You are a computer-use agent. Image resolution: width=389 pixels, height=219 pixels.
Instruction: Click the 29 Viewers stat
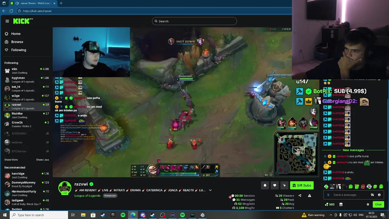tap(285, 196)
